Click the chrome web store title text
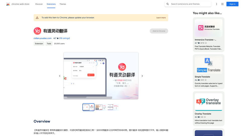 pos(20,4)
